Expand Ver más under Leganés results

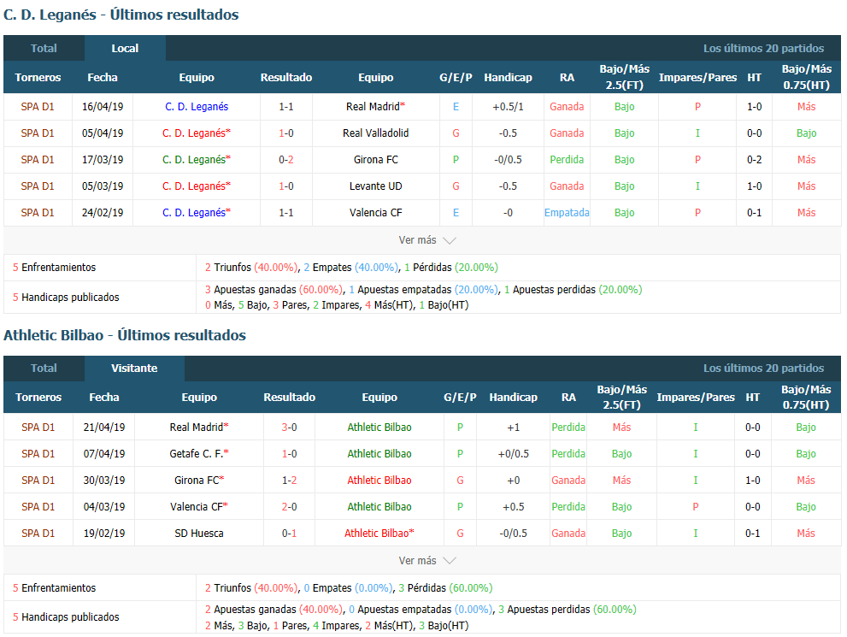click(x=426, y=240)
